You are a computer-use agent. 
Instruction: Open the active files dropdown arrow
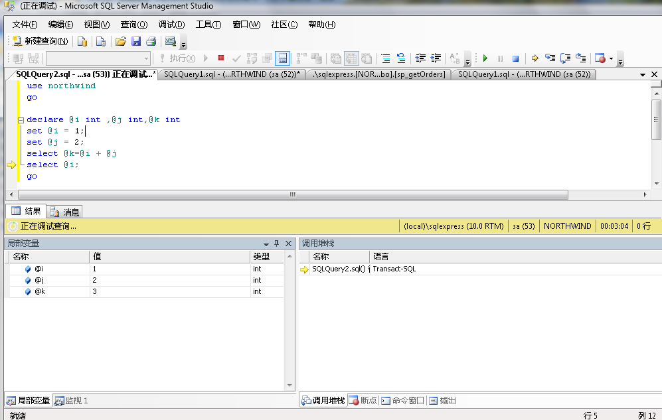click(641, 74)
